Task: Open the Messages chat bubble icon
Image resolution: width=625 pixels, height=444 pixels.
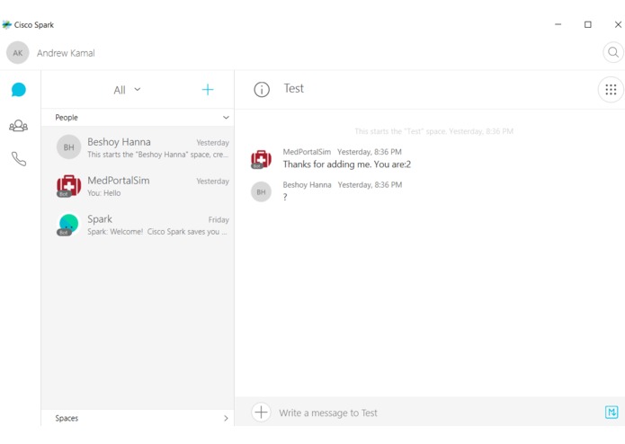Action: [x=18, y=90]
